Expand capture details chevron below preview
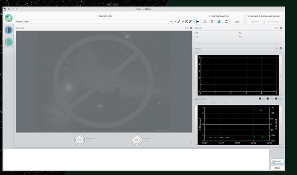 (191, 142)
